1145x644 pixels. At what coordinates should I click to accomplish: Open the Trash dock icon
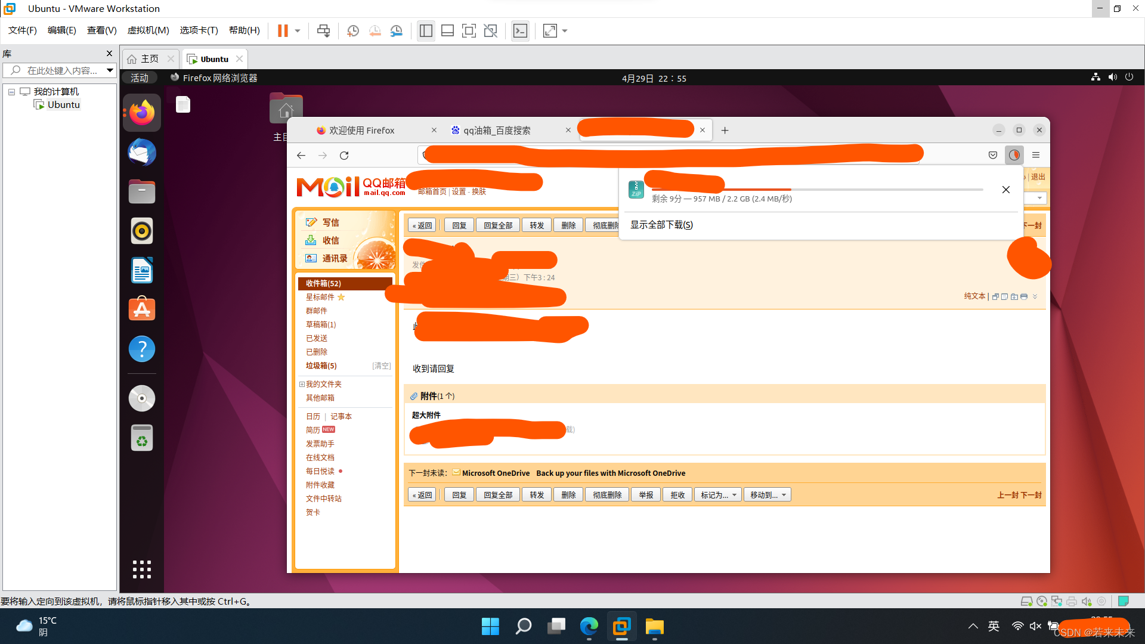click(x=141, y=438)
